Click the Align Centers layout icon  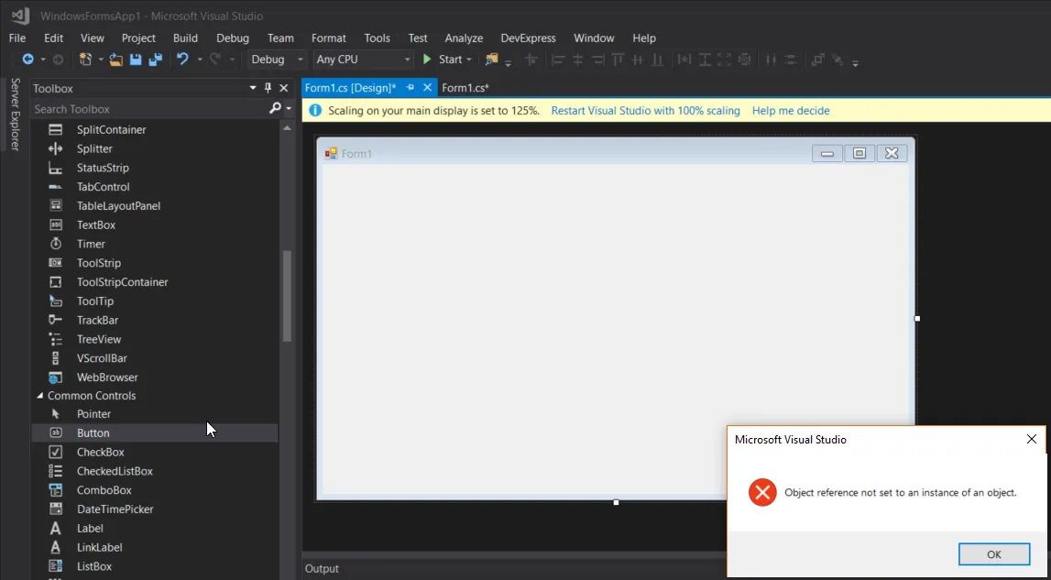[578, 60]
